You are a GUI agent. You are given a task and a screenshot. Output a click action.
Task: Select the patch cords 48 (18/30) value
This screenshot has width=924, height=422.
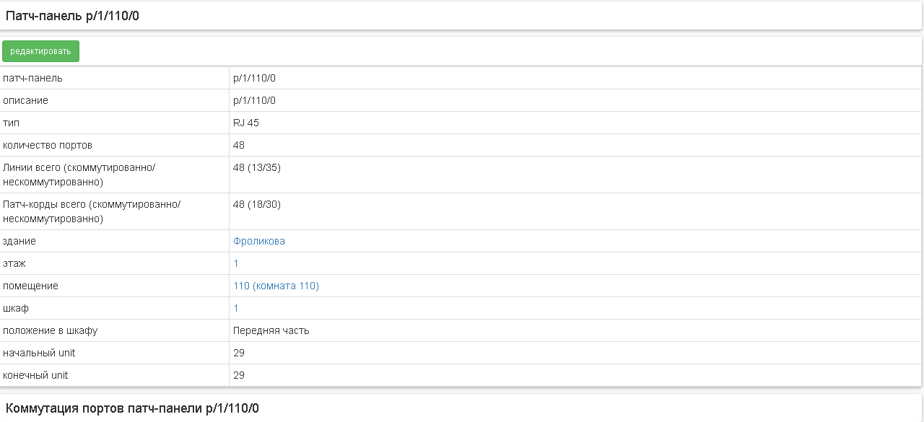(x=257, y=204)
